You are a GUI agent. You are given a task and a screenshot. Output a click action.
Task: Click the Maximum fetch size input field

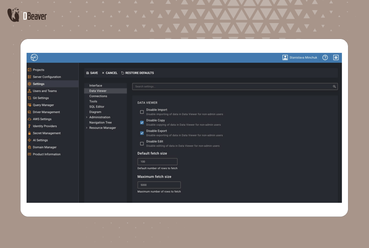159,185
